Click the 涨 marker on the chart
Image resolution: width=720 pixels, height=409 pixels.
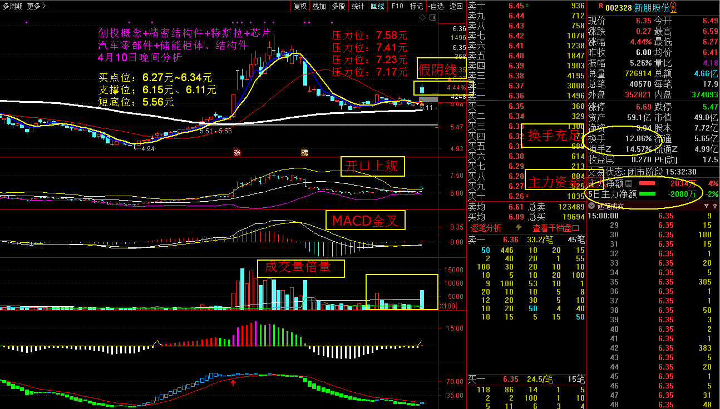click(237, 152)
